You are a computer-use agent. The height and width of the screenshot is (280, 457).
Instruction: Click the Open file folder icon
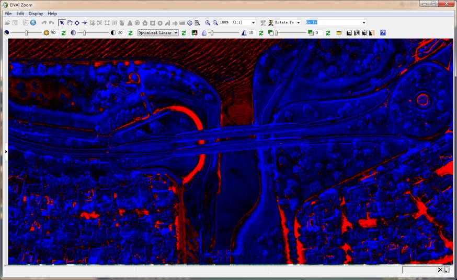(x=7, y=23)
